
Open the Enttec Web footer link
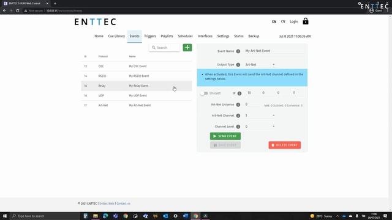coord(107,204)
